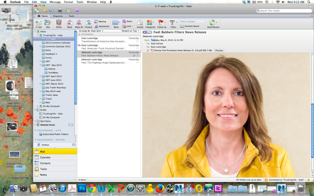Click the print icon in the top toolbar
314x196 pixels.
pos(60,11)
